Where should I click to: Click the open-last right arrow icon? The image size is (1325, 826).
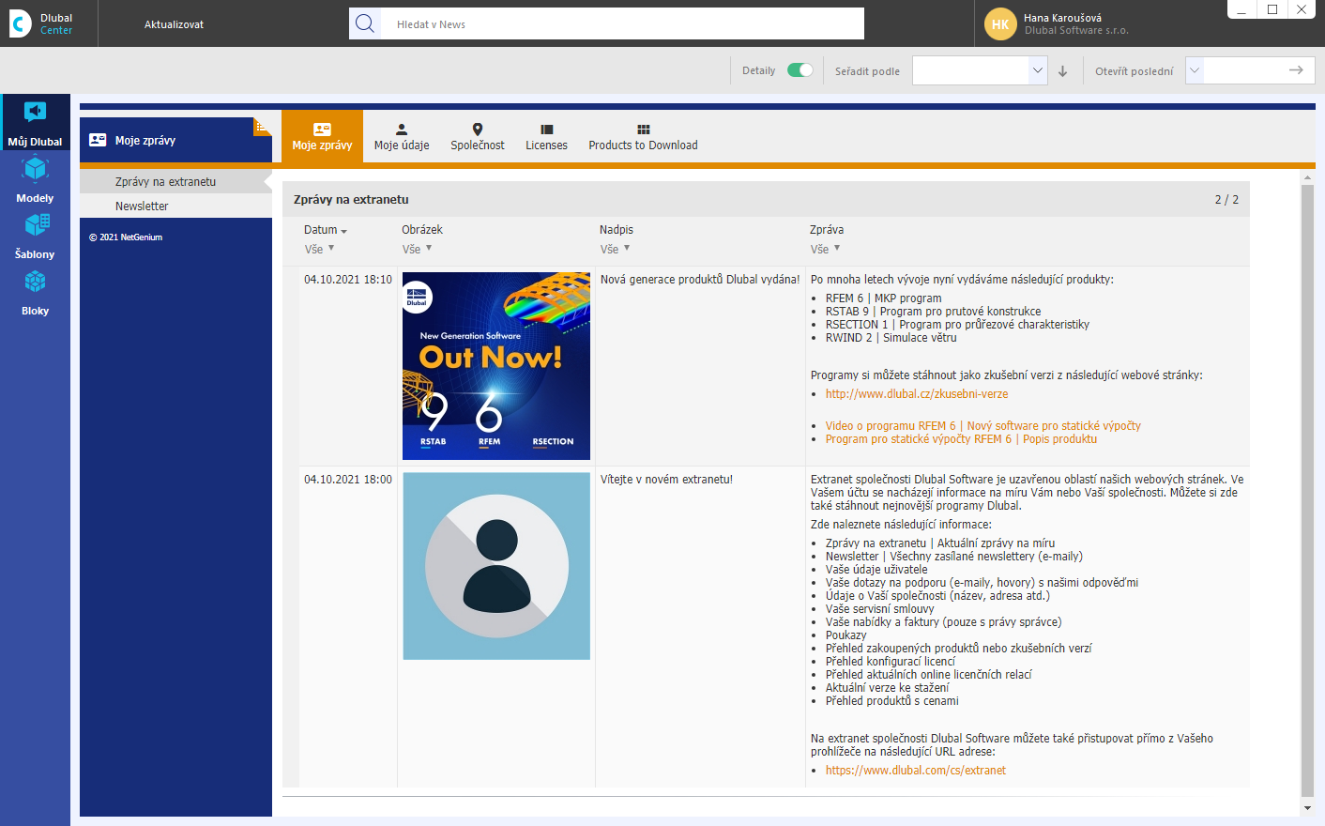click(x=1296, y=70)
